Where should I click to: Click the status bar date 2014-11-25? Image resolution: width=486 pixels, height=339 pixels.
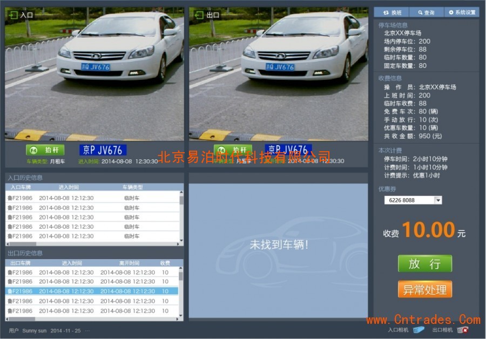[65, 331]
